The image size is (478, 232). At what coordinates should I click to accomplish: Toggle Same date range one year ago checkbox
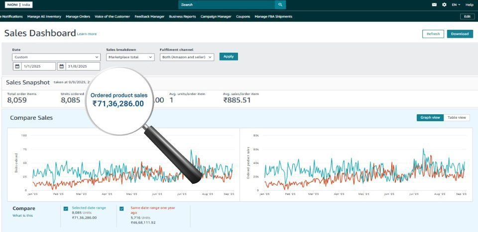122,209
